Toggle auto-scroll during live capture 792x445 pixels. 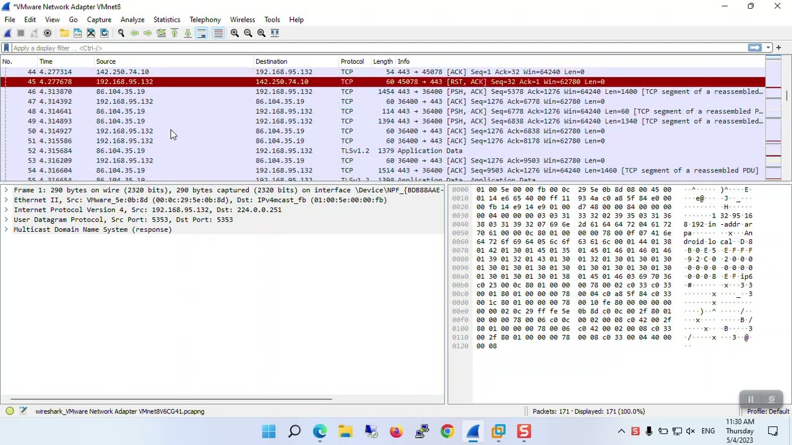tap(202, 33)
